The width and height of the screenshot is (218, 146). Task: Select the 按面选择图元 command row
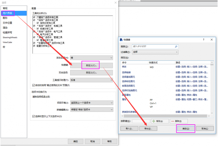[165, 86]
